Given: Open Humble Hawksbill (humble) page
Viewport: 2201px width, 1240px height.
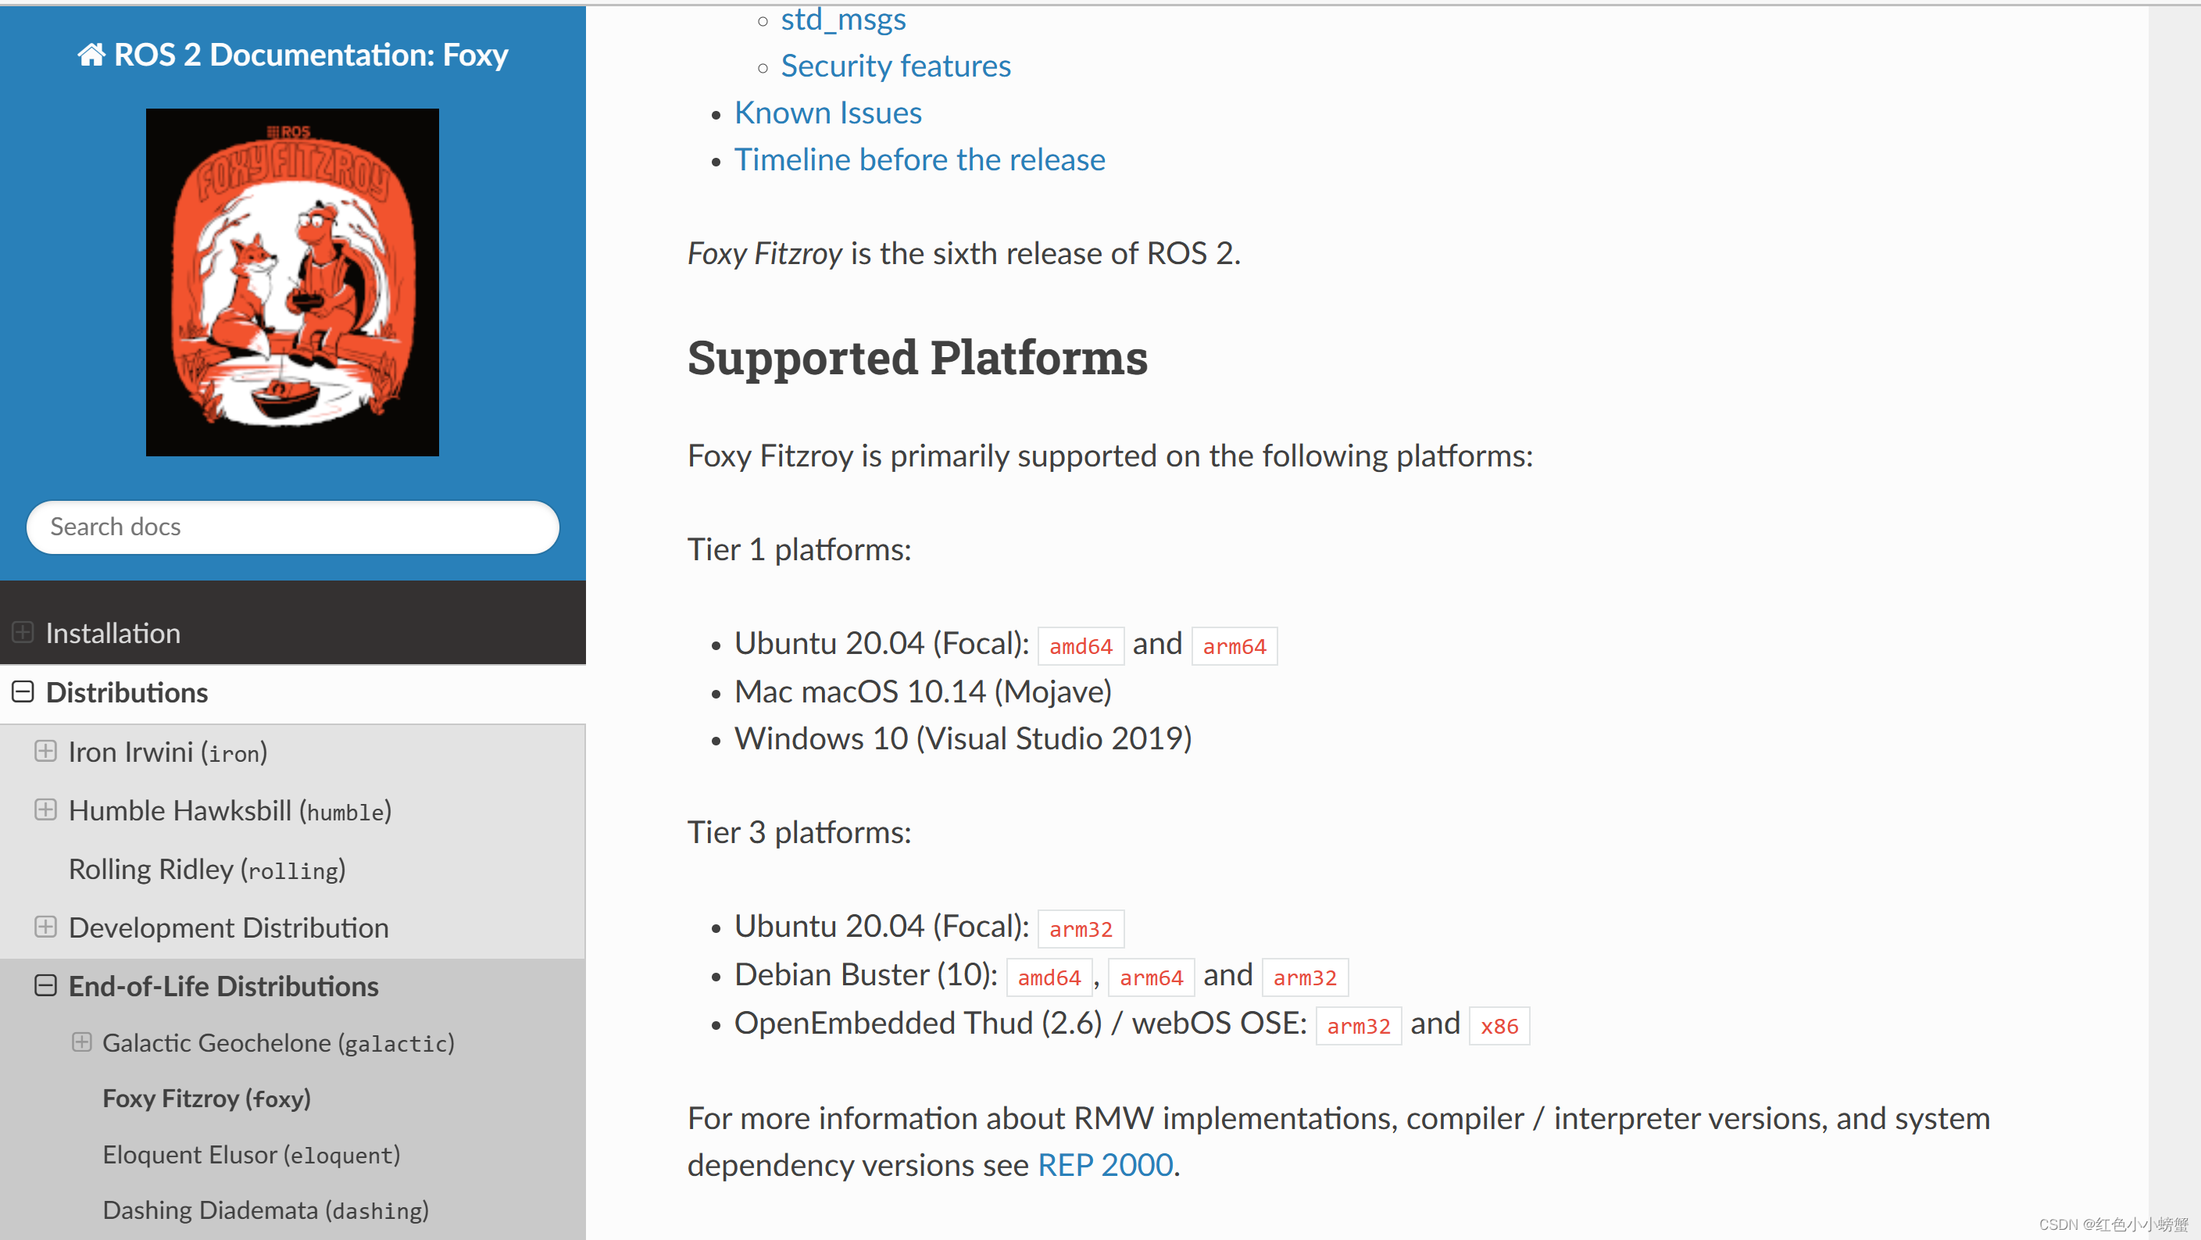Looking at the screenshot, I should [x=230, y=810].
